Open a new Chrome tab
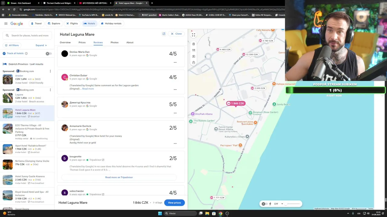The height and width of the screenshot is (217, 387). pyautogui.click(x=152, y=3)
